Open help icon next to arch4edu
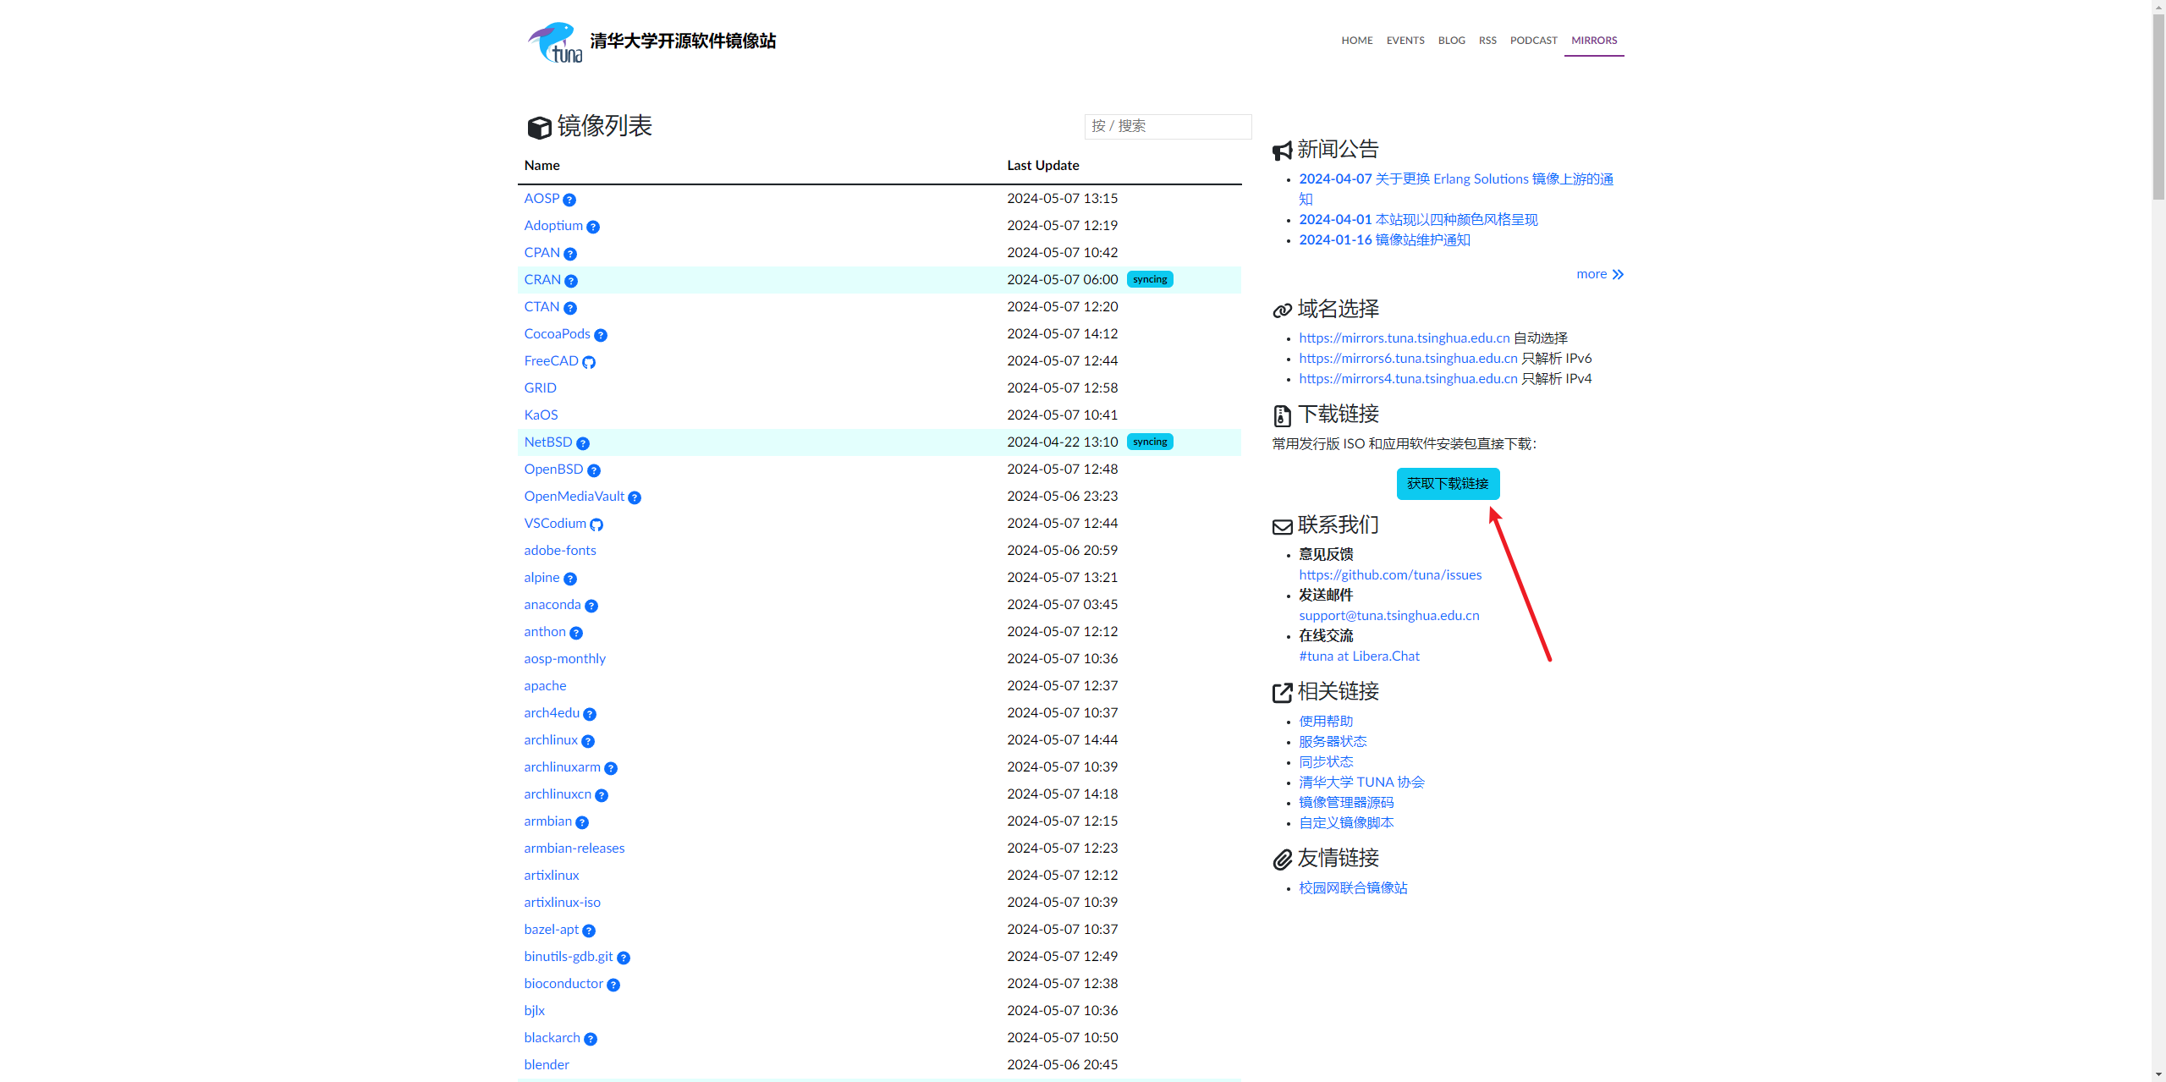Viewport: 2166px width, 1082px height. (x=590, y=714)
